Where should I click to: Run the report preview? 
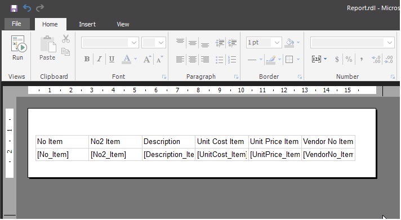[x=18, y=48]
